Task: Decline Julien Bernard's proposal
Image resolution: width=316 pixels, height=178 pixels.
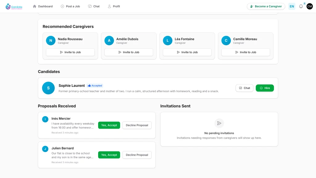Action: click(x=137, y=155)
